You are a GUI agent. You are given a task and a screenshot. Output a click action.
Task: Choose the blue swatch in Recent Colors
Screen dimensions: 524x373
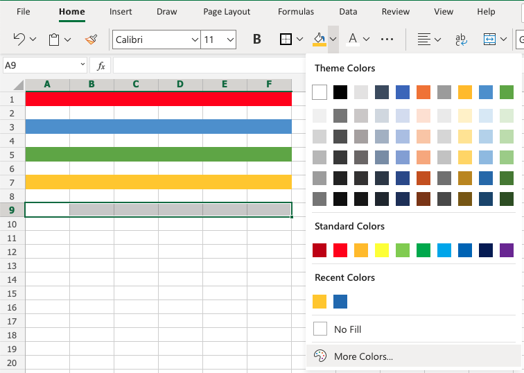[340, 302]
